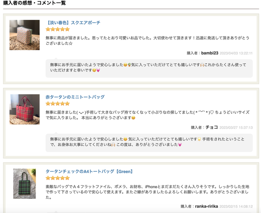Click the star rating under A4トートバッグ【Green】

[x=58, y=178]
